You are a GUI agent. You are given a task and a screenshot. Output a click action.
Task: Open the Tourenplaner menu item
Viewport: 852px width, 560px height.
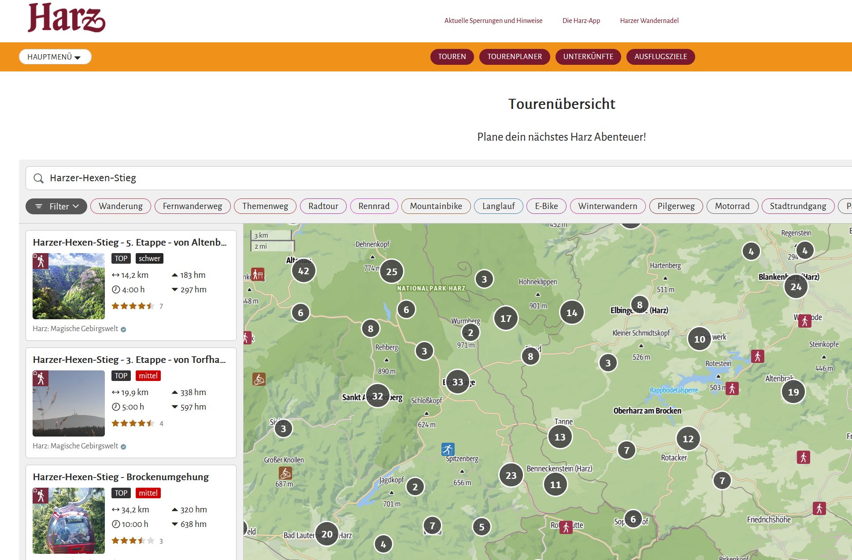click(514, 57)
